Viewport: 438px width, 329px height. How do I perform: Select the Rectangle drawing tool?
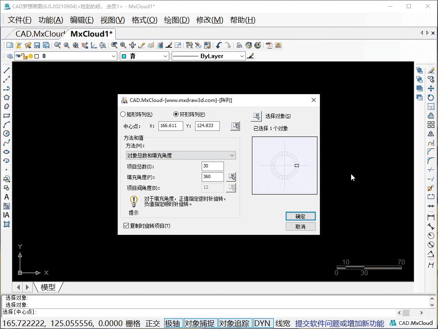7,116
